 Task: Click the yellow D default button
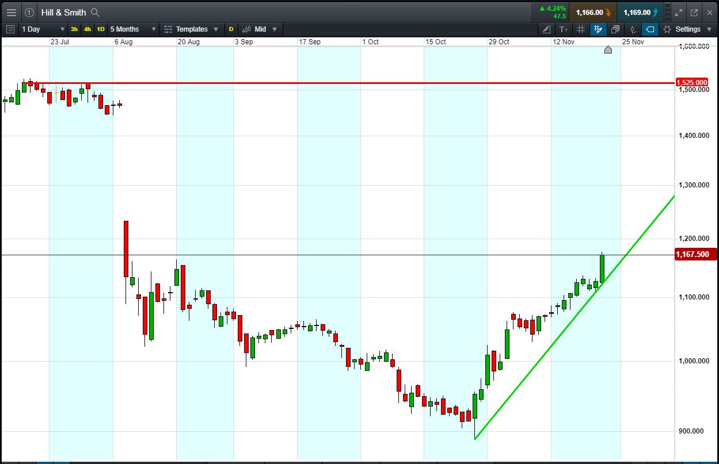pos(231,29)
